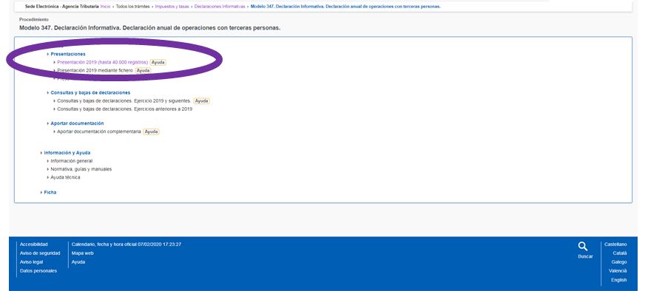Image resolution: width=648 pixels, height=291 pixels.
Task: Open 'Presentación 2019 (hasta 40.000 registros)'
Action: click(x=103, y=62)
